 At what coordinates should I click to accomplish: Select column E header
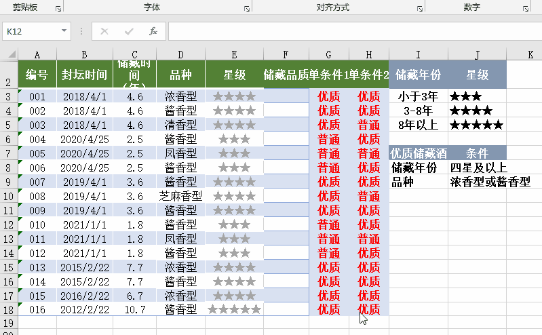(234, 54)
